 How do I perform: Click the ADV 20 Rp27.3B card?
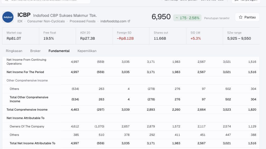[x=94, y=36]
